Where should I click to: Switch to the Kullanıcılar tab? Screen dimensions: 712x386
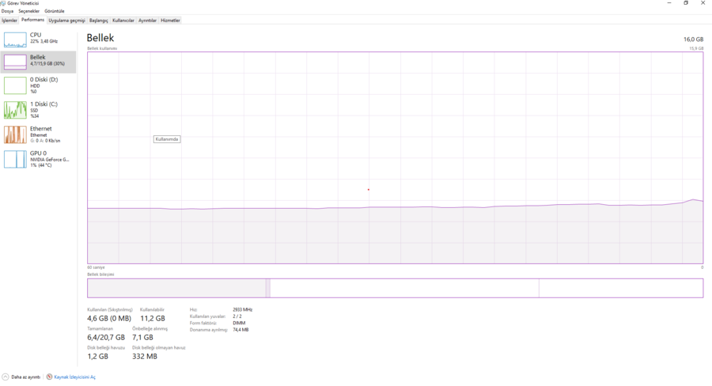[123, 21]
